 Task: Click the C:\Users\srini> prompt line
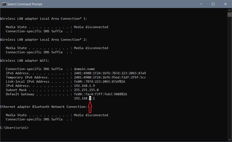(x=15, y=127)
